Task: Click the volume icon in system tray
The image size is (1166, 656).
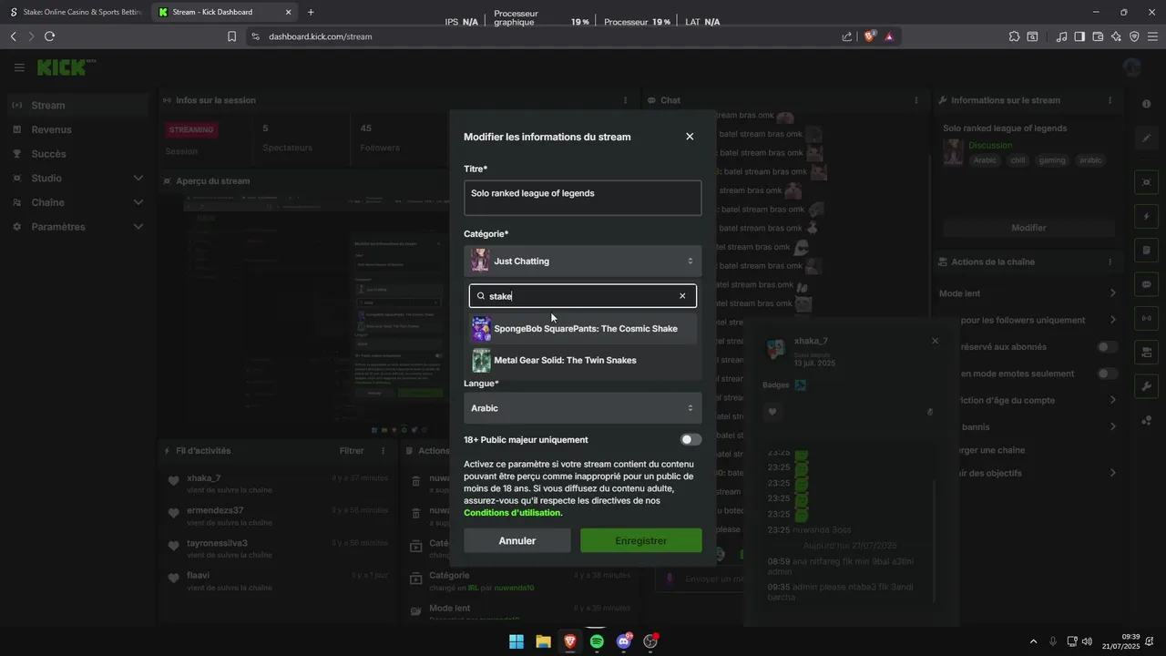Action: (x=1087, y=641)
